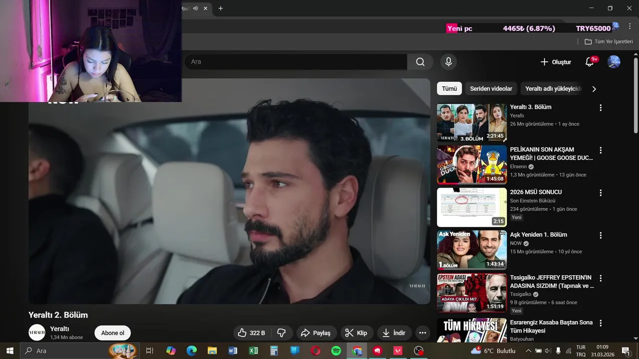Click the Tsigalko channel name

click(x=521, y=294)
